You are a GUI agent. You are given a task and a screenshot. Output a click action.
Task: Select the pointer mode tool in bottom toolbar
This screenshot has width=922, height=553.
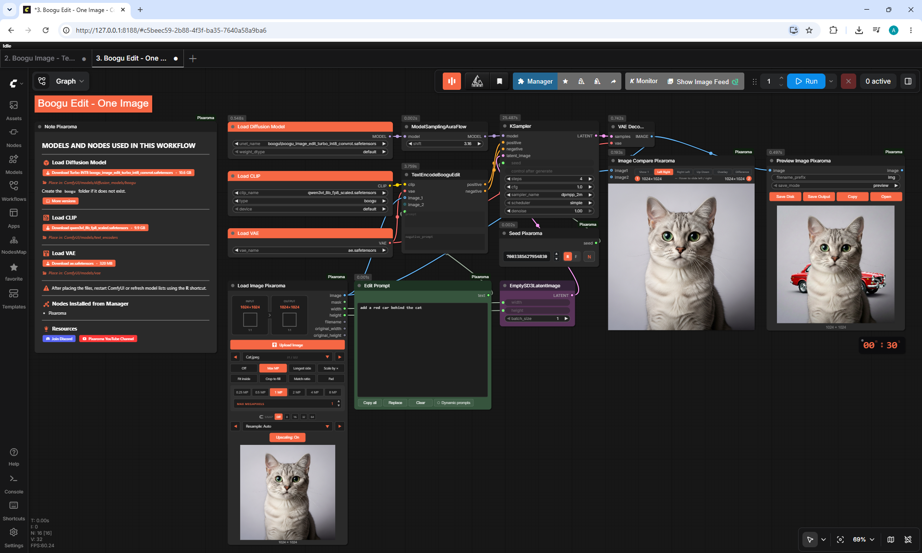pyautogui.click(x=810, y=540)
